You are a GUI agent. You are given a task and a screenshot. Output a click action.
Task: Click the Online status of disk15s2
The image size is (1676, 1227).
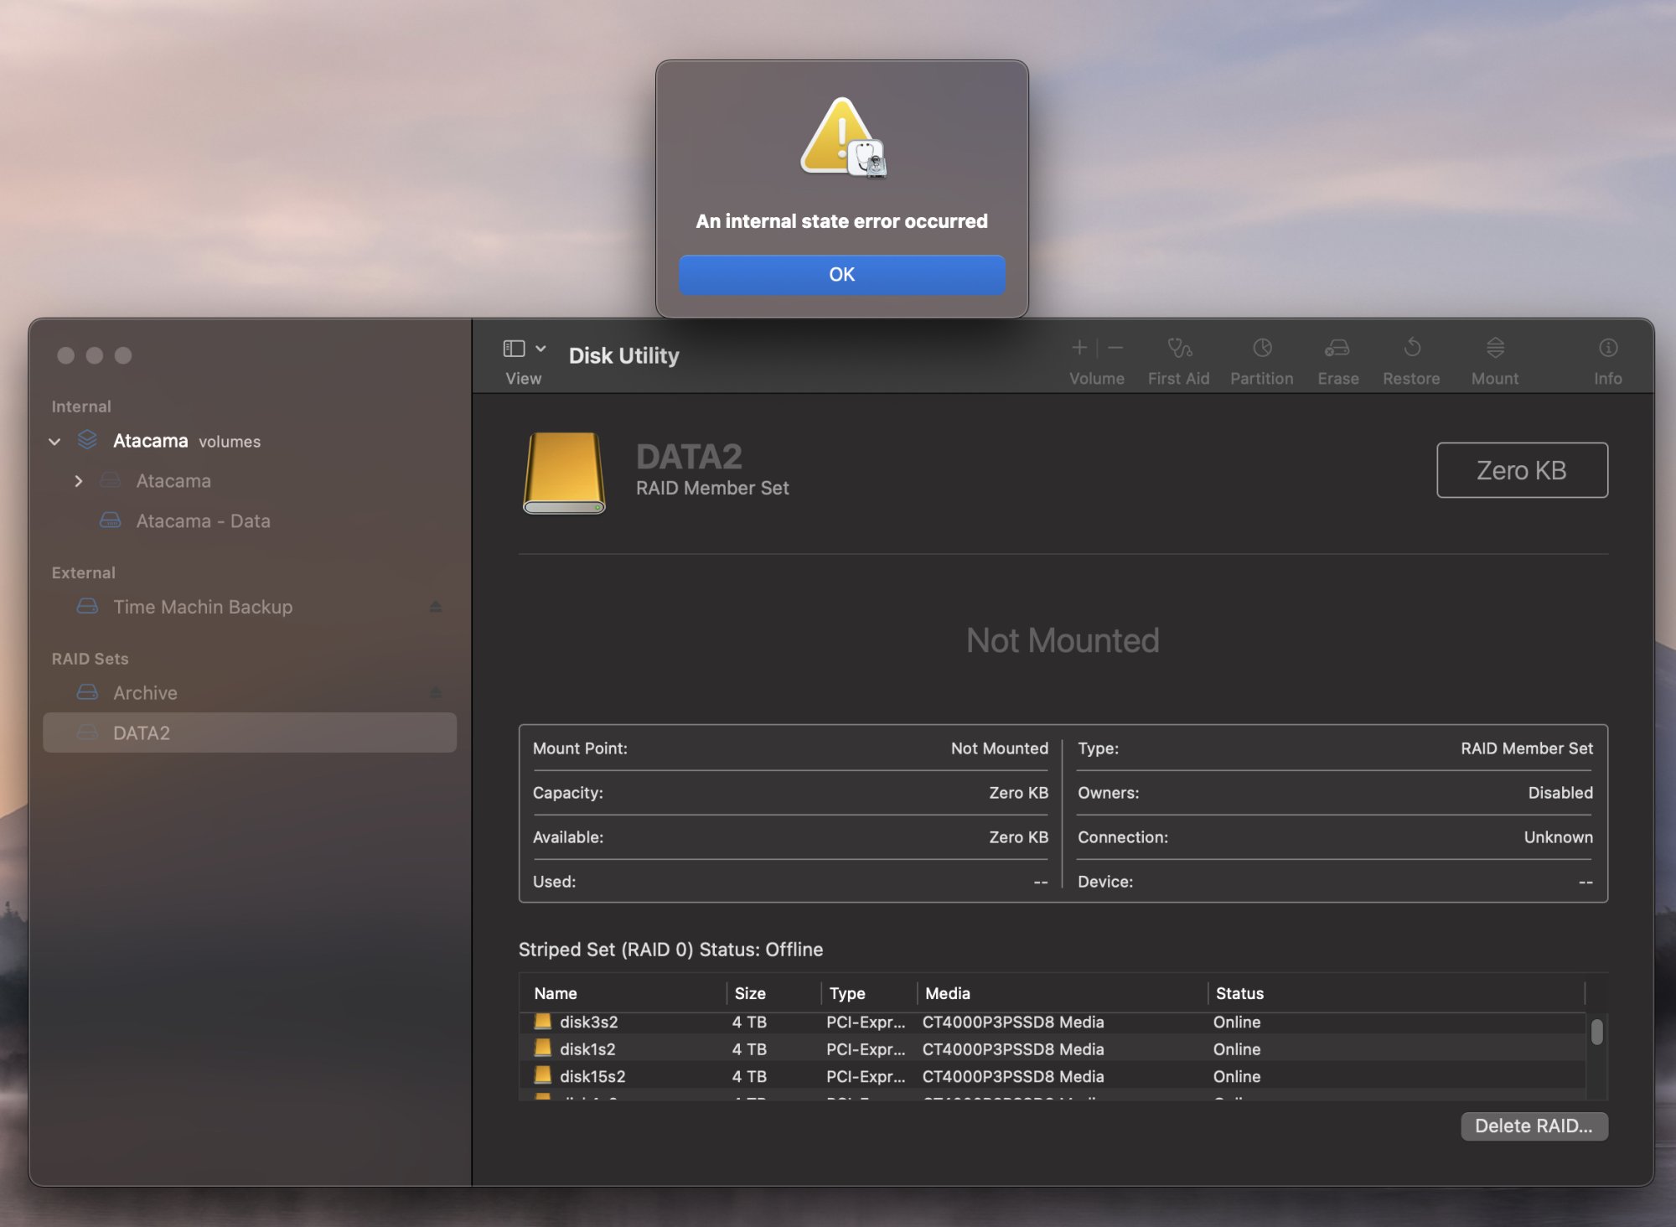click(1237, 1076)
